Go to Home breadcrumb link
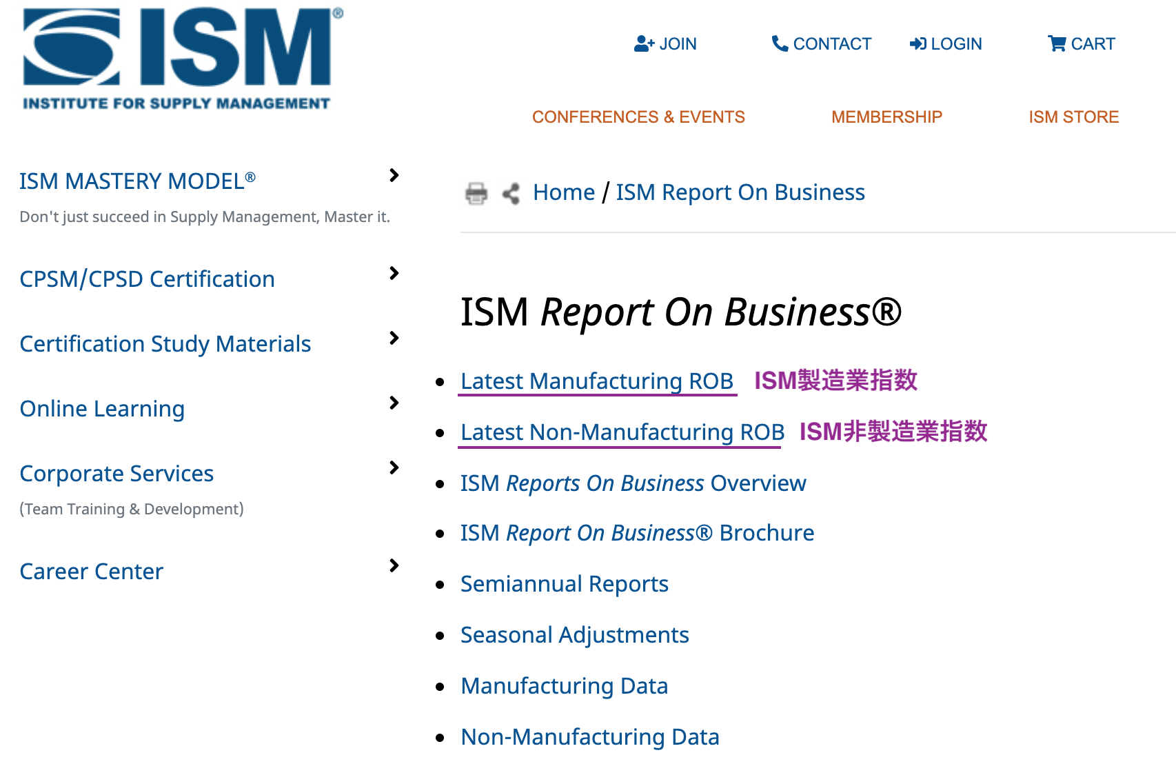Screen dimensions: 1176x764 coord(564,192)
